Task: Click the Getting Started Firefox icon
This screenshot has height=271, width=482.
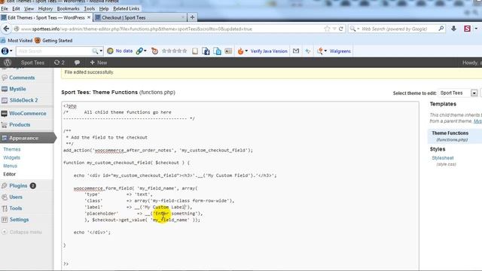Action: tap(38, 40)
